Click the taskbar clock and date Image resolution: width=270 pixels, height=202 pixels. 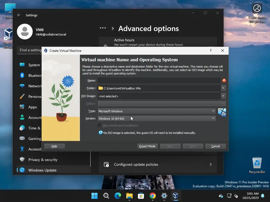[x=250, y=196]
